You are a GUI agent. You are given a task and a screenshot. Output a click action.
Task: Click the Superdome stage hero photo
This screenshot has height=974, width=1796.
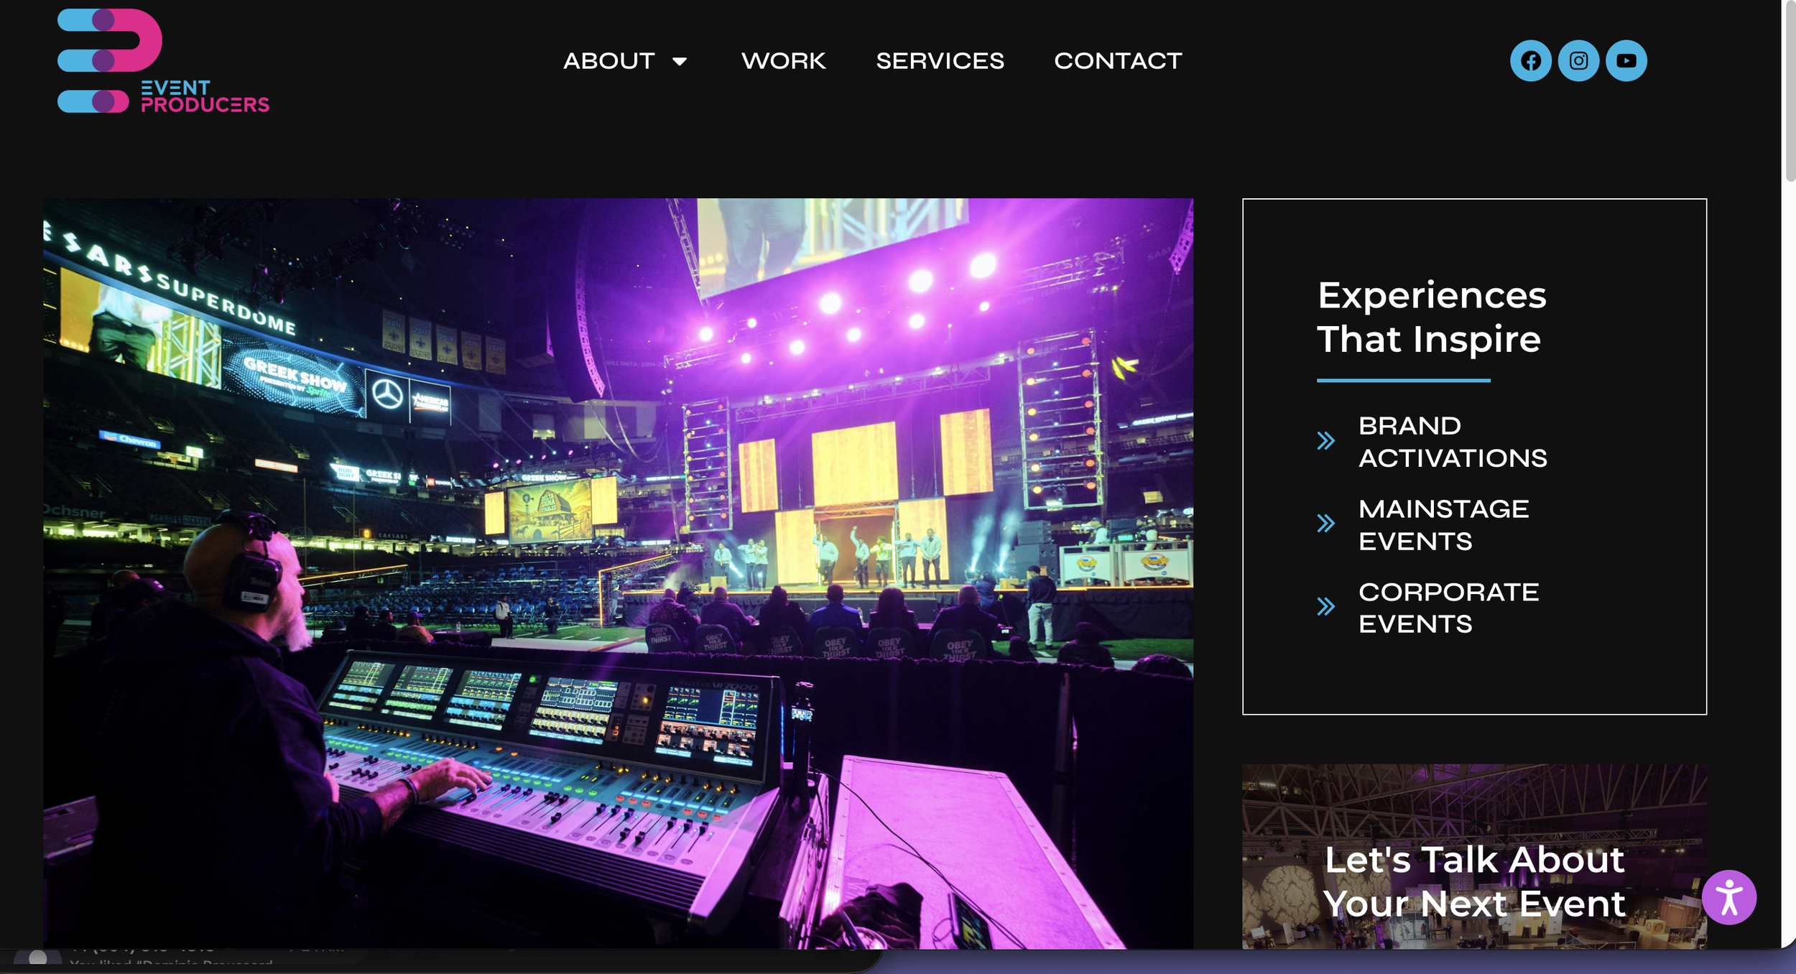(619, 573)
